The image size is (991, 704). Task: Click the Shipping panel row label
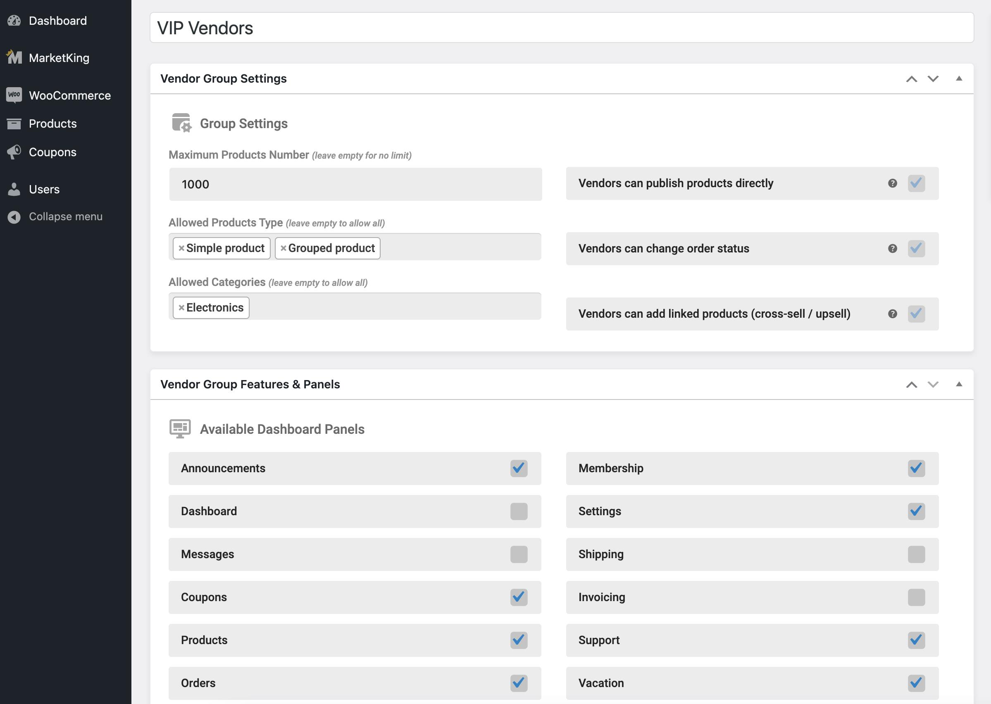[x=601, y=554]
